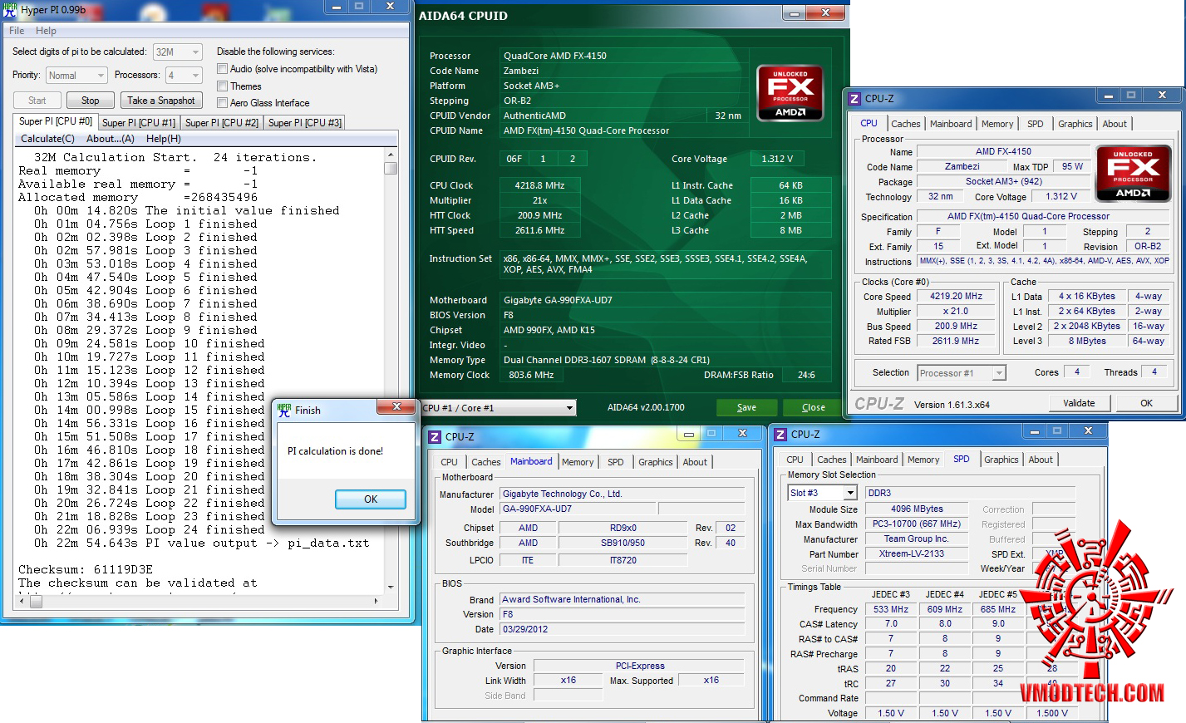Screen dimensions: 1186x723
Task: Click the Finish dialog's Super PI icon
Action: (284, 410)
